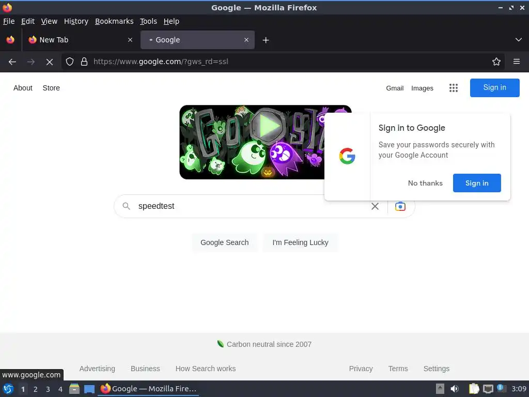The height and width of the screenshot is (397, 529).
Task: Click Firefox window button in taskbar
Action: (148, 389)
